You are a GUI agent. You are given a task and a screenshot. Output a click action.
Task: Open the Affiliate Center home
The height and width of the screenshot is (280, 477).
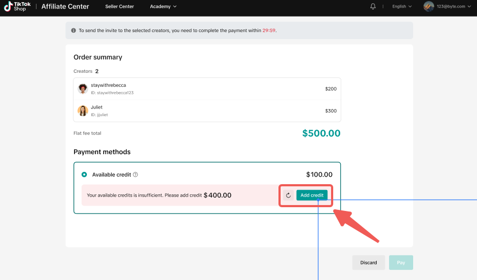65,6
